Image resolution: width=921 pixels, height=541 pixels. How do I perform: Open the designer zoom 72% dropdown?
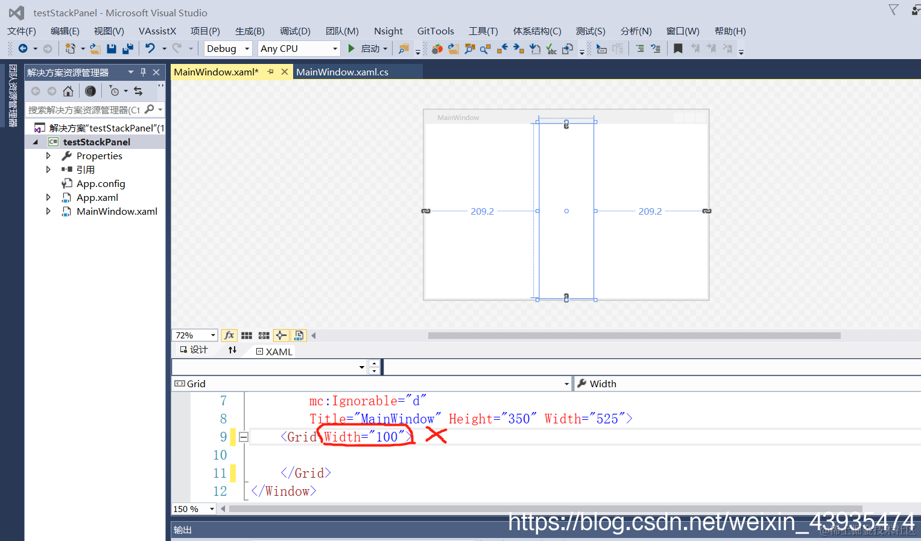click(213, 335)
